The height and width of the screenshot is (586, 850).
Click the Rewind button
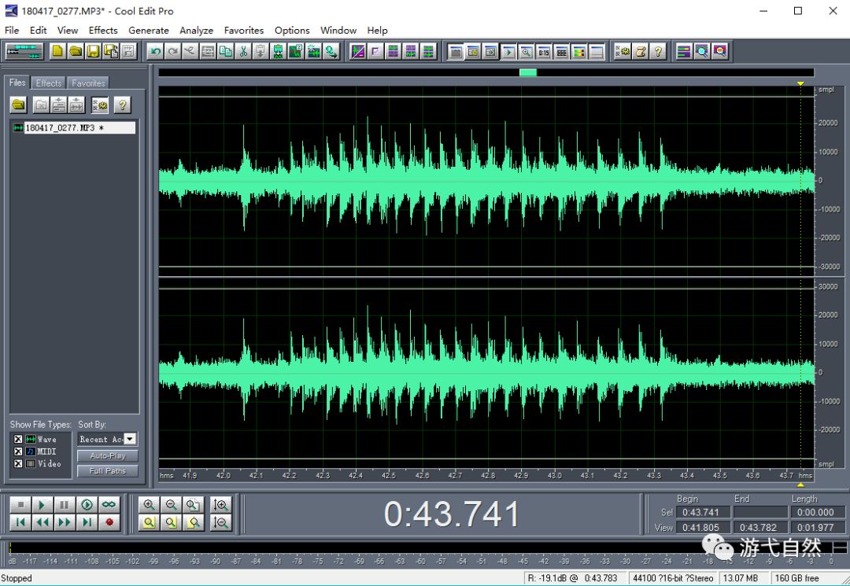[x=42, y=522]
